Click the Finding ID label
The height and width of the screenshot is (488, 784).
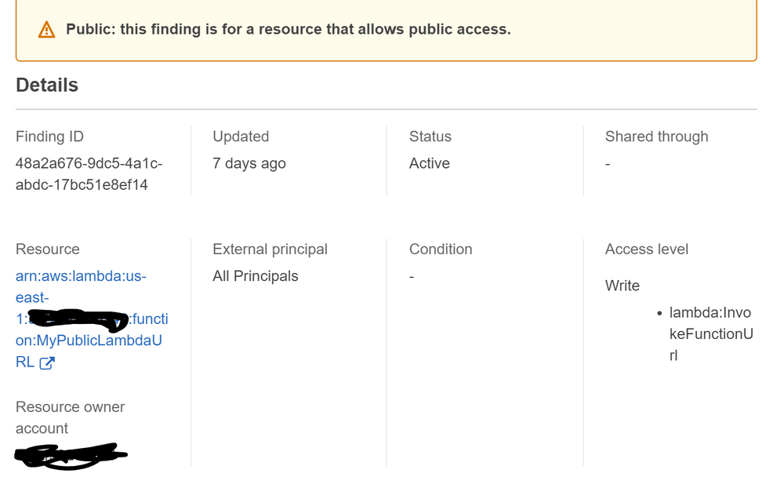pos(49,137)
